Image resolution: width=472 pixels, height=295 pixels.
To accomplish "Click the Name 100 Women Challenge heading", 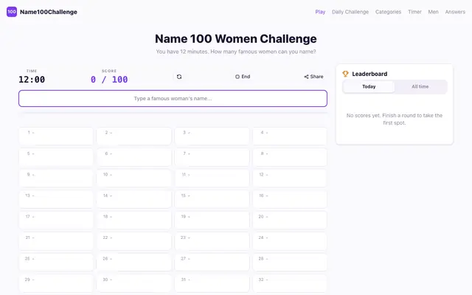I will pyautogui.click(x=236, y=39).
